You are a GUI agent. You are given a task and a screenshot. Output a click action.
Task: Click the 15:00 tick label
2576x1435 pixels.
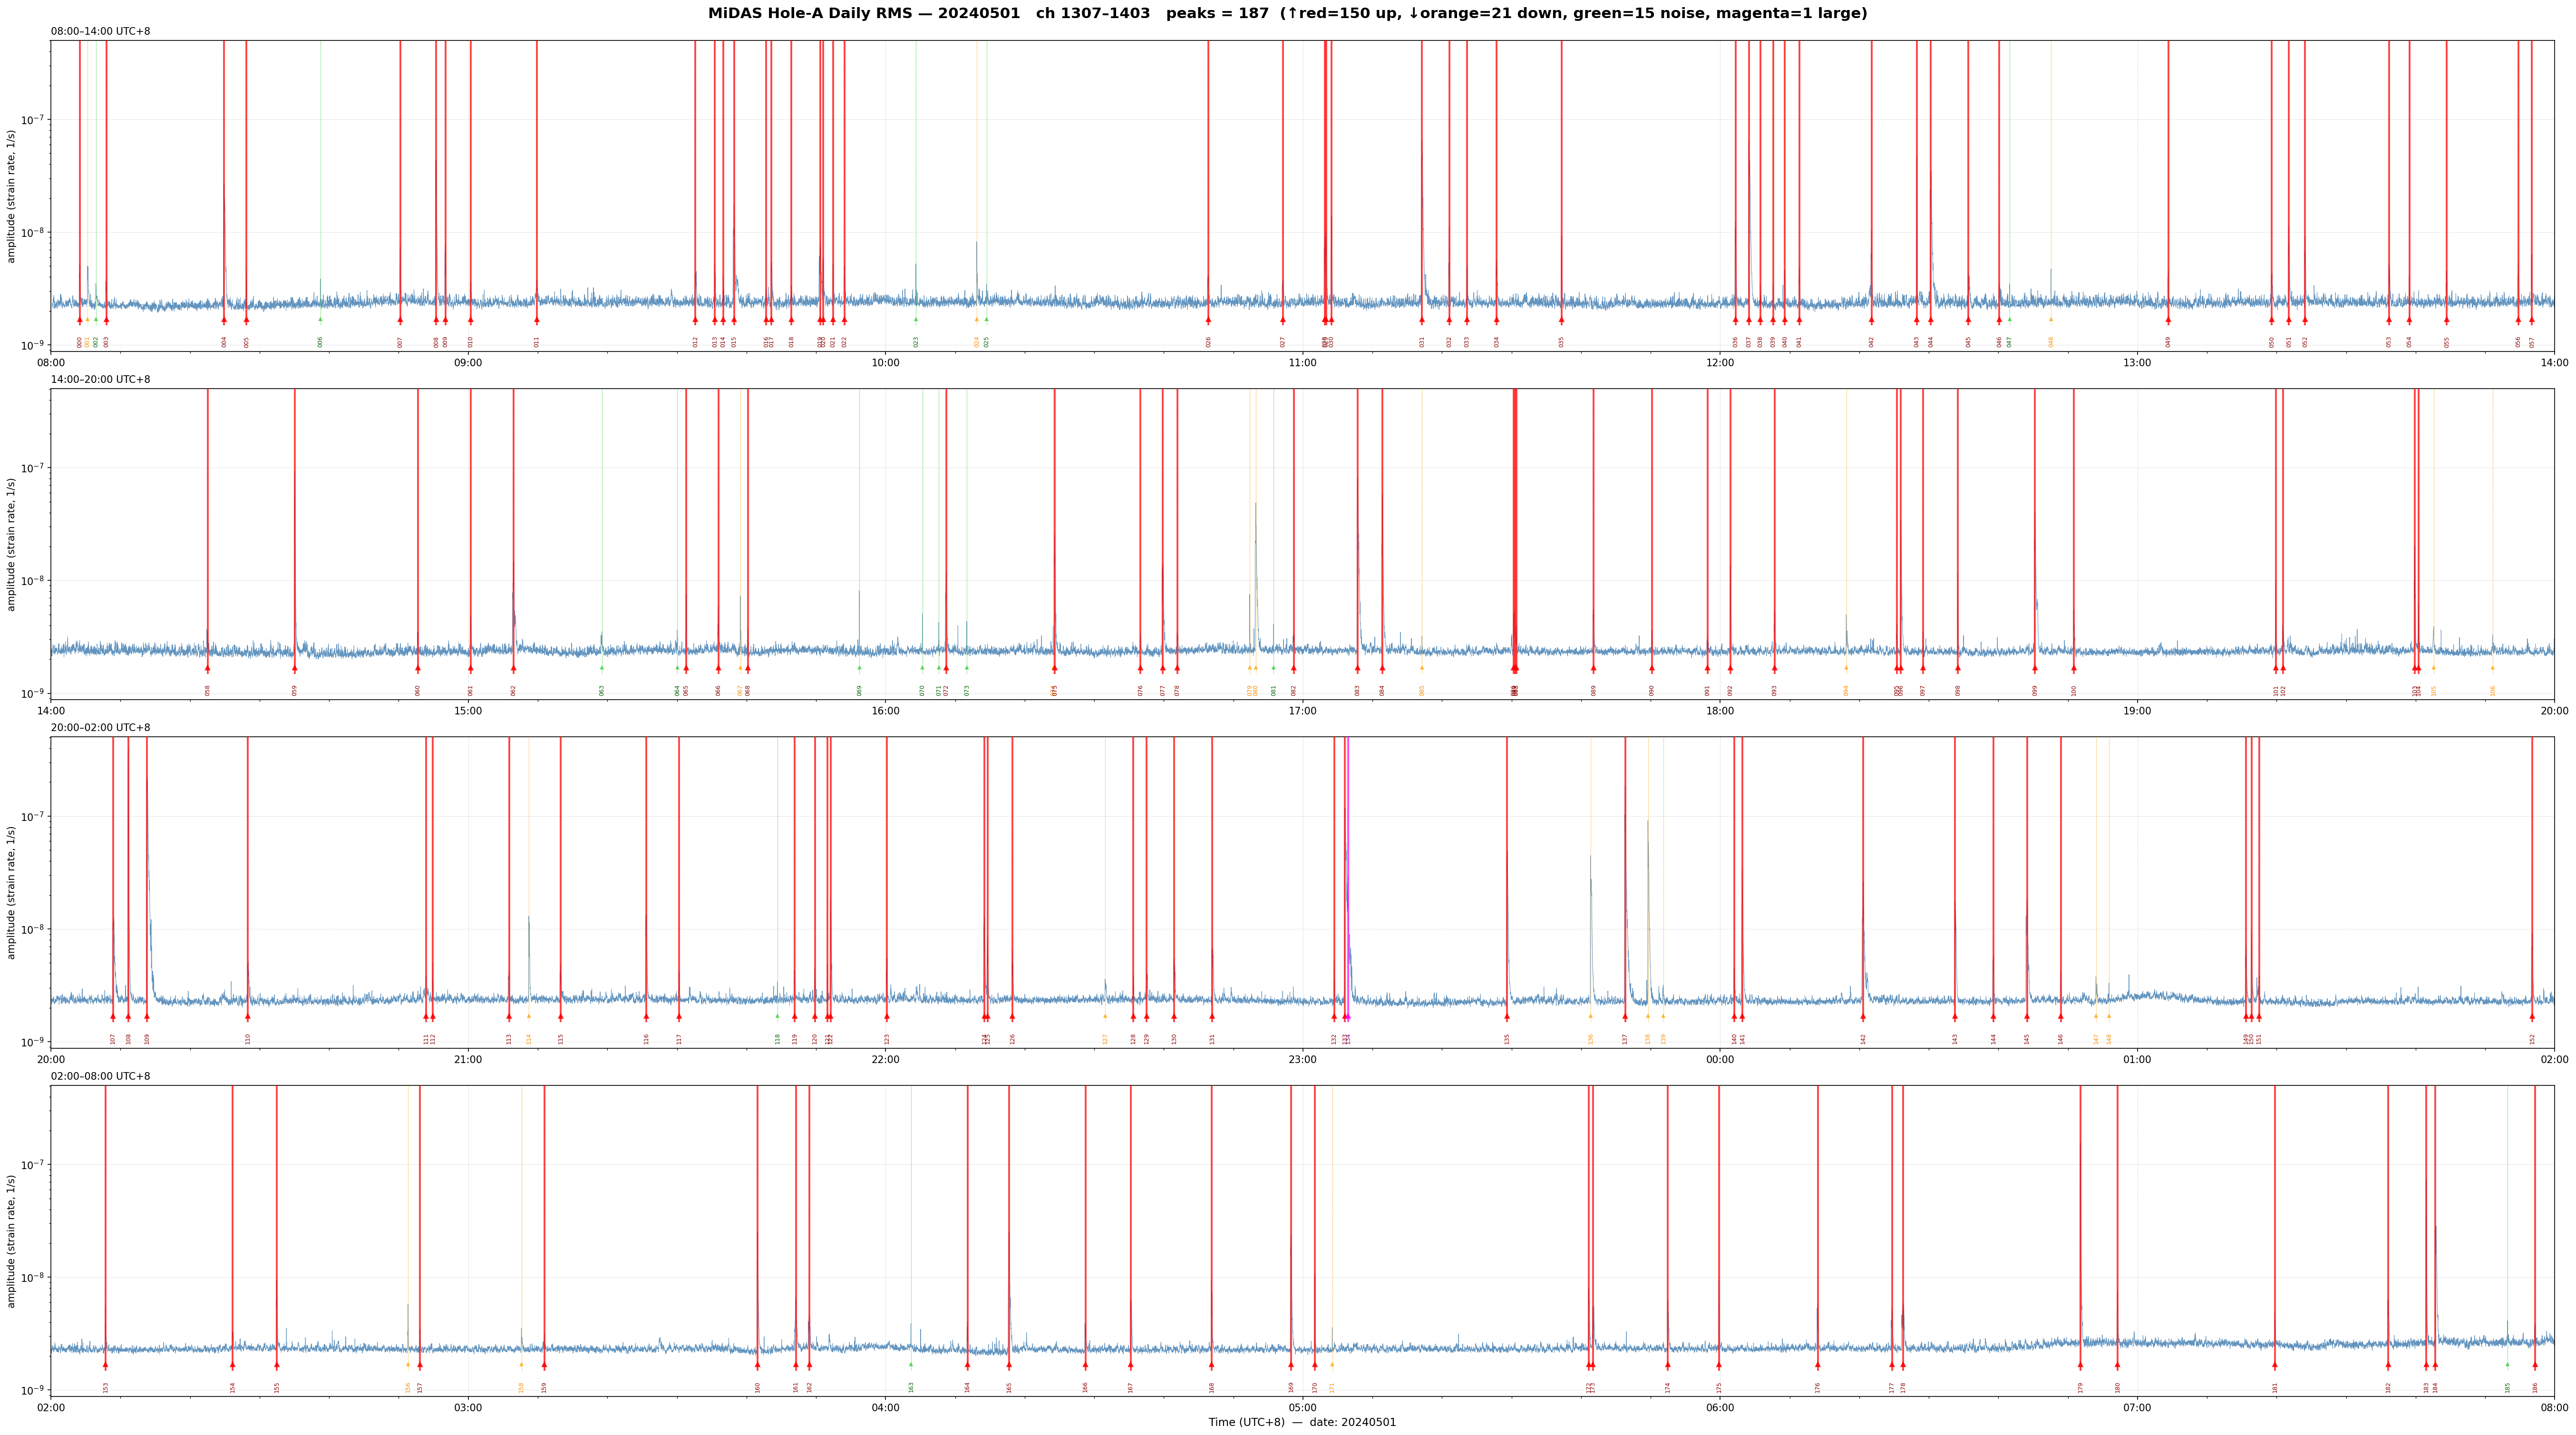pos(468,711)
